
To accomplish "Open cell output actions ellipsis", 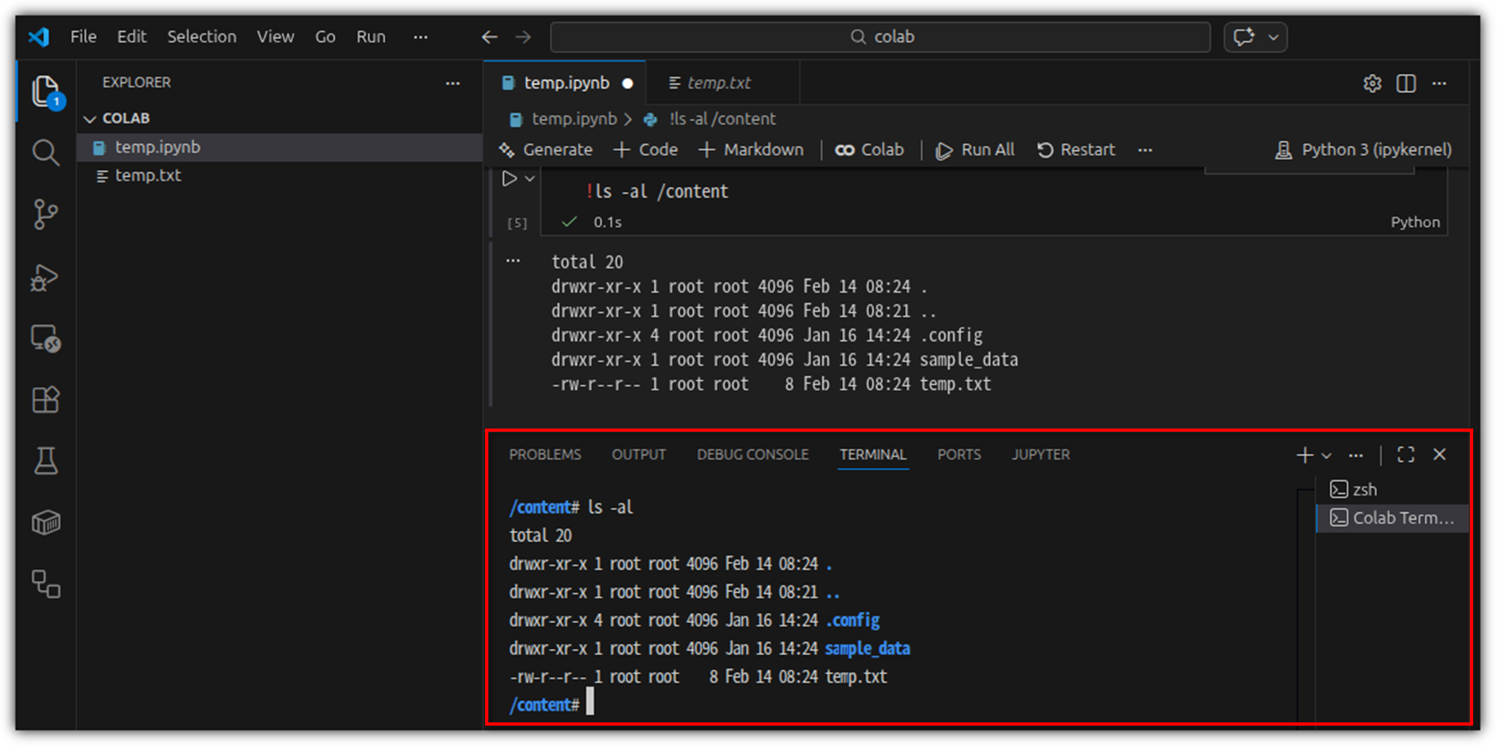I will 513,261.
